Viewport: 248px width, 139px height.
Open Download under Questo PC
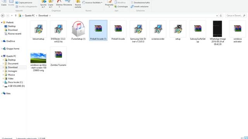[13, 67]
